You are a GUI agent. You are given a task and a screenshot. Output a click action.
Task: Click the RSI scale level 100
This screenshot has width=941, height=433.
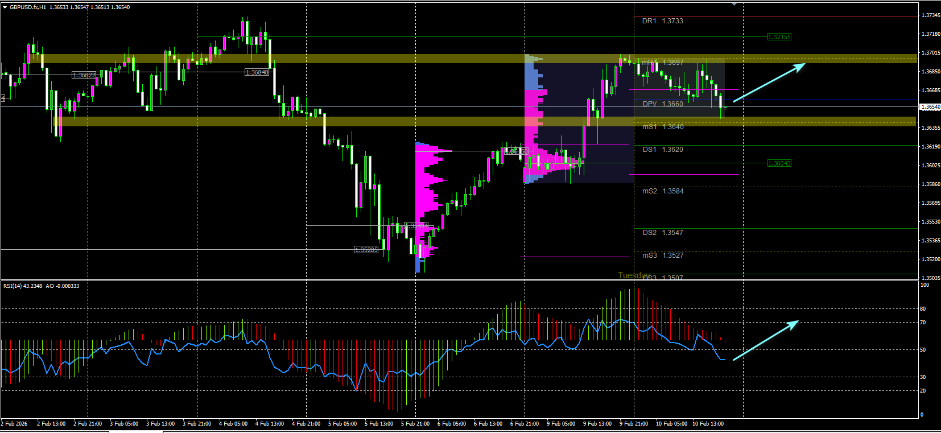click(x=925, y=285)
